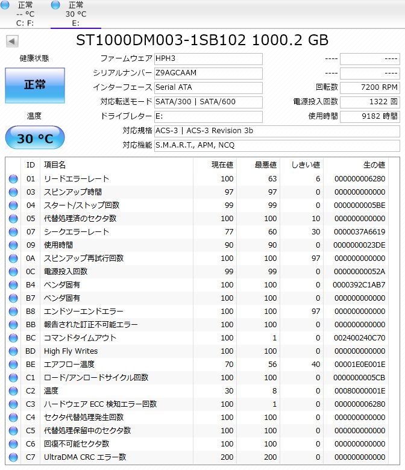Click the status icon of row B8 エンドツーエンドエラー
This screenshot has height=470, width=405.
tap(13, 312)
